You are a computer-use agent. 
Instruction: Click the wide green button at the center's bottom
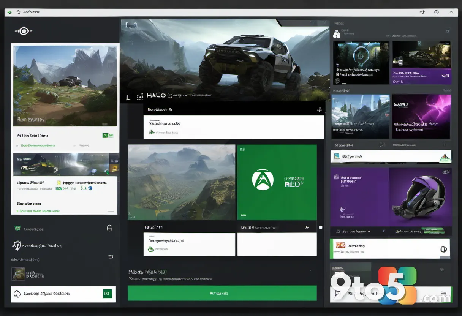[222, 293]
